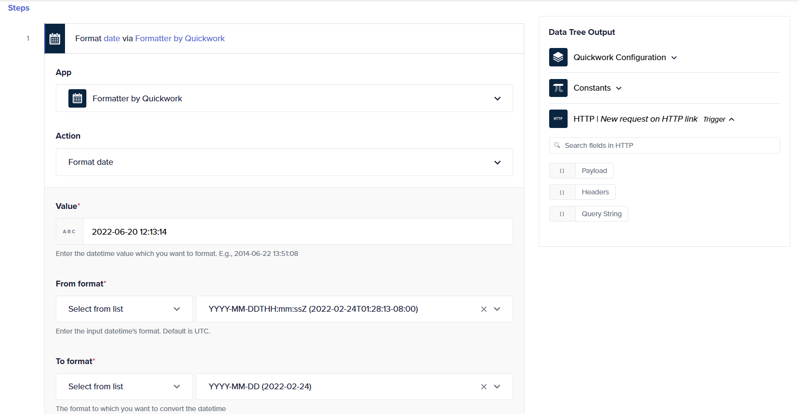Image resolution: width=799 pixels, height=414 pixels.
Task: Open the From format Select from list dropdown
Action: pos(124,309)
